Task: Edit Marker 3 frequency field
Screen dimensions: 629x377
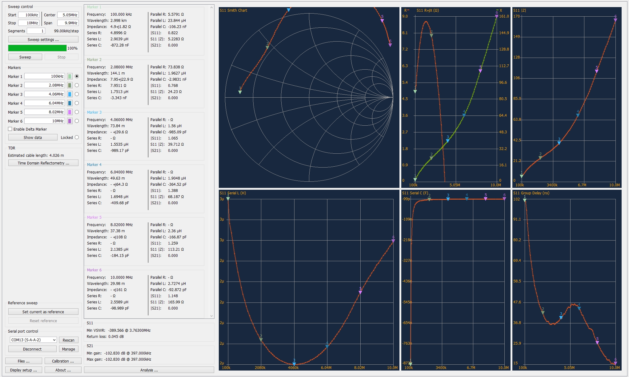Action: (45, 94)
